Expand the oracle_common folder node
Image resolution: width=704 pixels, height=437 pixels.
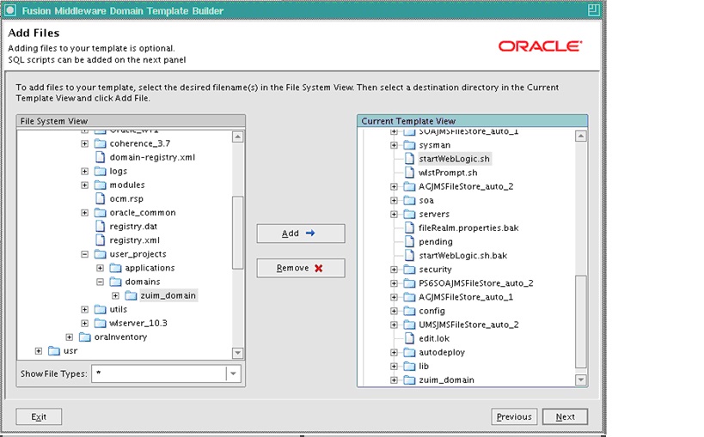pyautogui.click(x=84, y=213)
